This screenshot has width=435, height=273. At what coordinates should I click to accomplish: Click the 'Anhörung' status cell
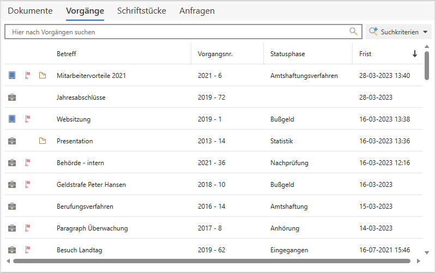pos(285,228)
